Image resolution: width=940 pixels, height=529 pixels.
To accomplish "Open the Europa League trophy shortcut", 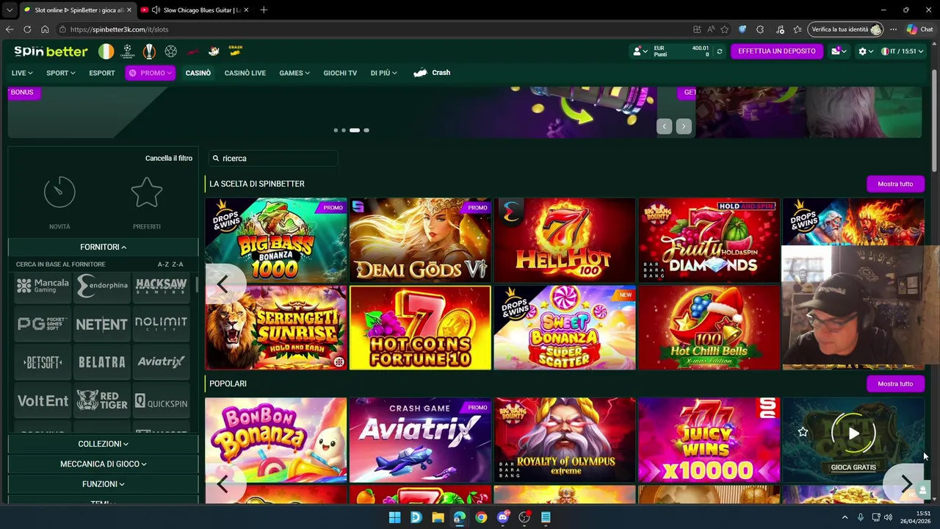I will (149, 51).
